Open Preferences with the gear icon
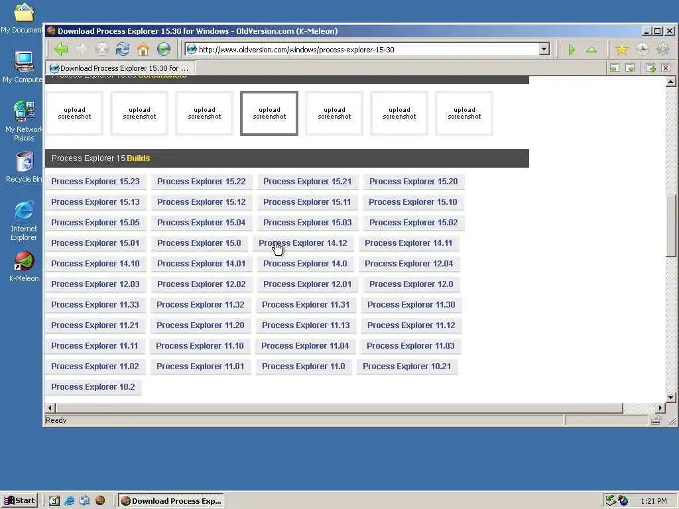This screenshot has width=679, height=509. [663, 50]
